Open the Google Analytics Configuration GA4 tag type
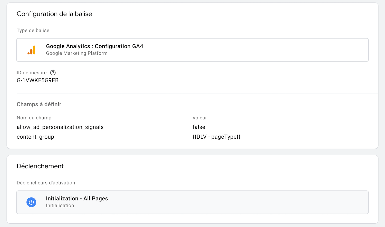Image resolution: width=385 pixels, height=227 pixels. (192, 50)
